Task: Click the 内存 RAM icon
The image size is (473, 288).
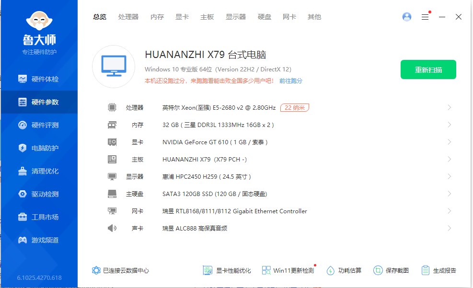Action: (112, 125)
